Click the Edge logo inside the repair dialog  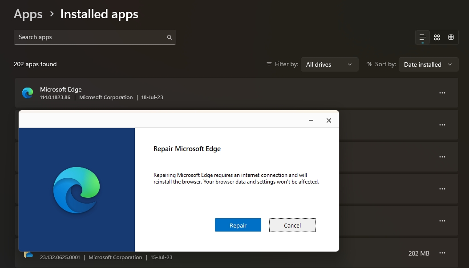click(76, 189)
